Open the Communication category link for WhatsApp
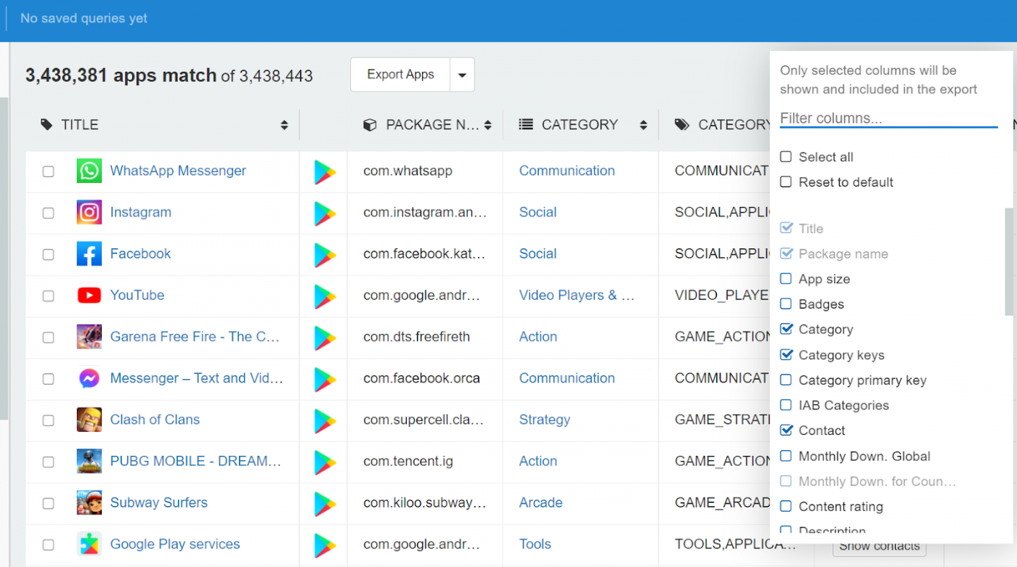The image size is (1017, 567). pyautogui.click(x=567, y=171)
